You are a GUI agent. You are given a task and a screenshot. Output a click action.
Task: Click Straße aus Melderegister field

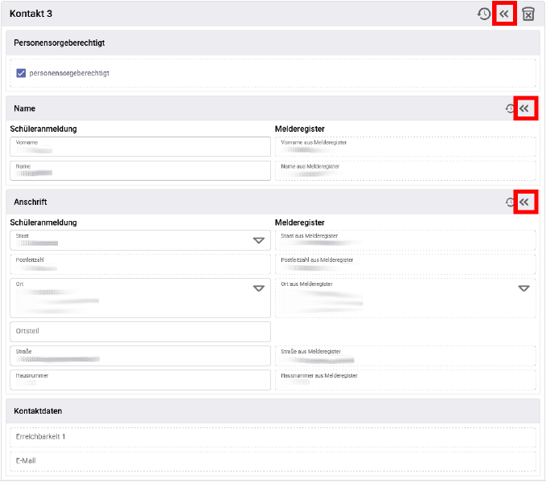[x=405, y=356]
